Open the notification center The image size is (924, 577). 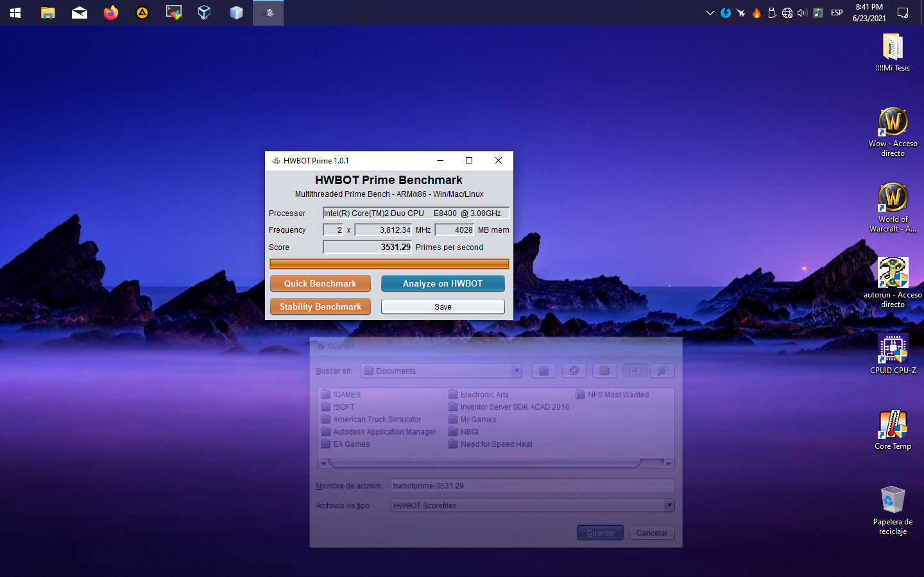coord(903,13)
